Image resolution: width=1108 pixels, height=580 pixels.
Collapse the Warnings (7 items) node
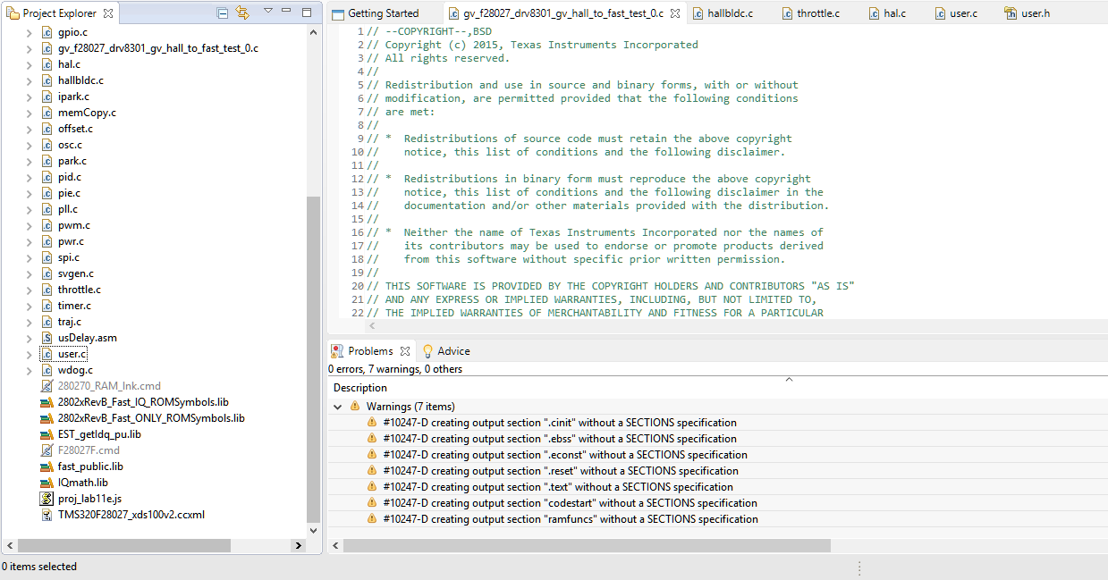pos(338,406)
